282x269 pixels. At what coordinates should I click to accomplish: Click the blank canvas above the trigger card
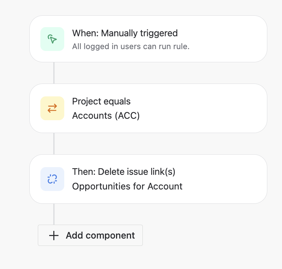141,8
